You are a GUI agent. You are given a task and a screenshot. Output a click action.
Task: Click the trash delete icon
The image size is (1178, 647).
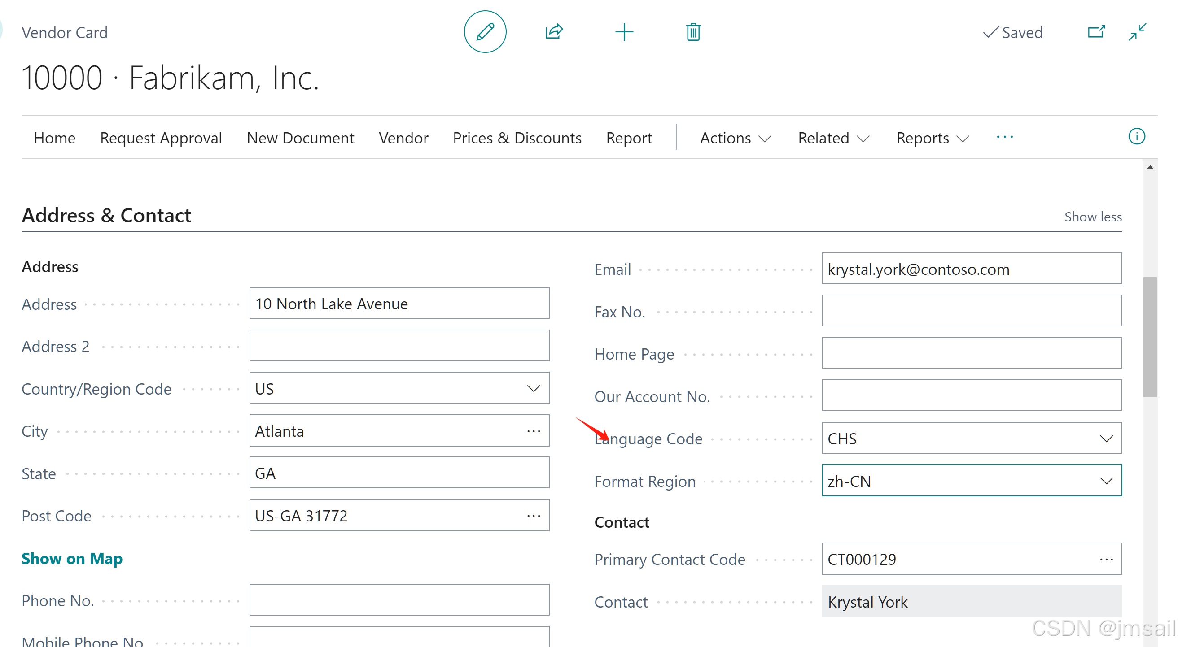[693, 32]
